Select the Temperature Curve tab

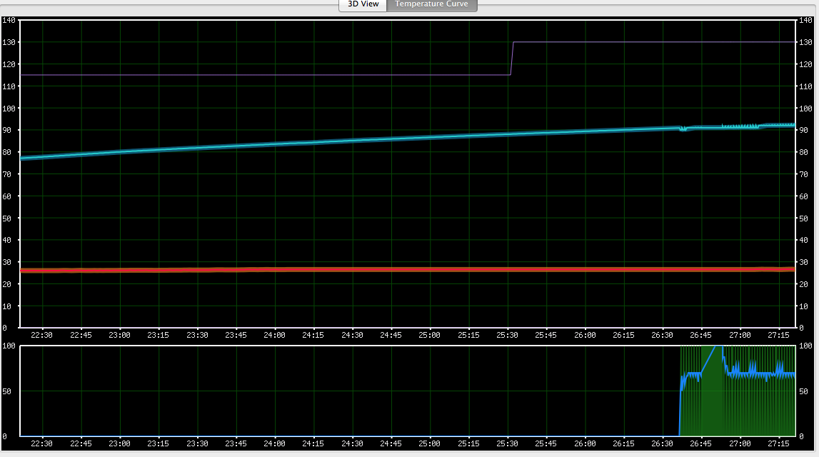click(x=431, y=4)
